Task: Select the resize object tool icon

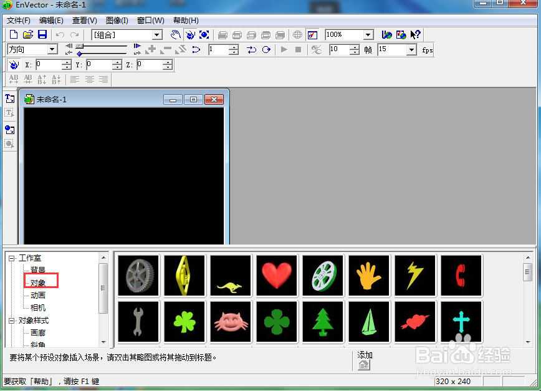Action: pyautogui.click(x=204, y=34)
